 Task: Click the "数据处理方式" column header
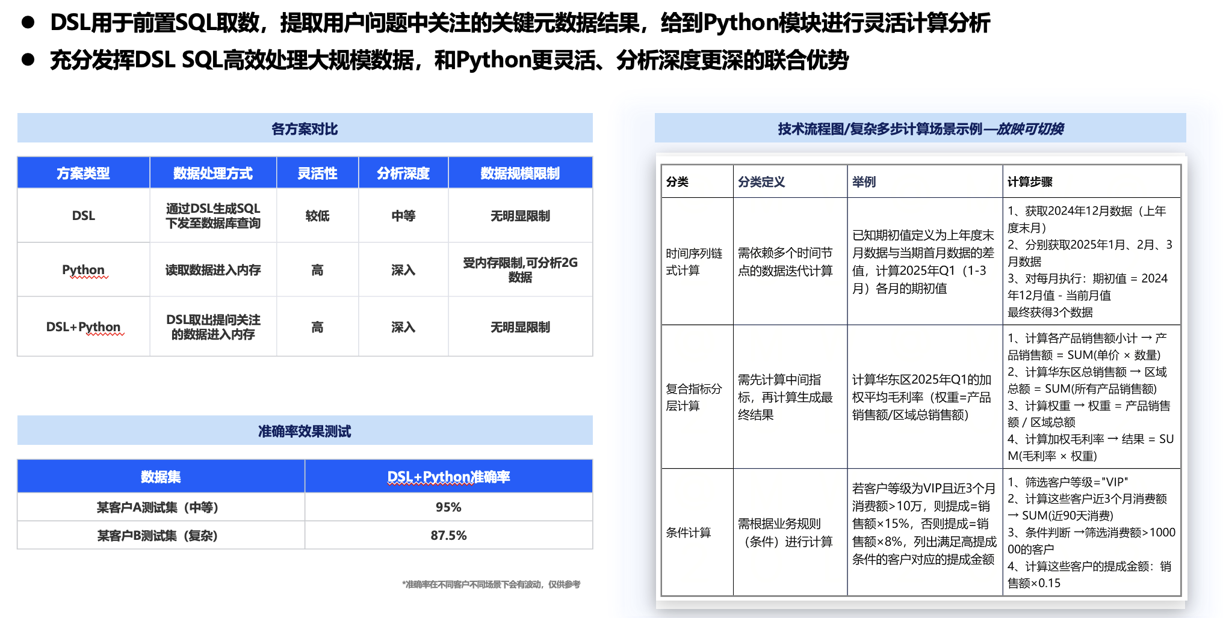point(213,173)
